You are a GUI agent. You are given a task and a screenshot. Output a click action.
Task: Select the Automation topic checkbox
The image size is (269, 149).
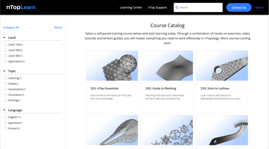click(6, 89)
